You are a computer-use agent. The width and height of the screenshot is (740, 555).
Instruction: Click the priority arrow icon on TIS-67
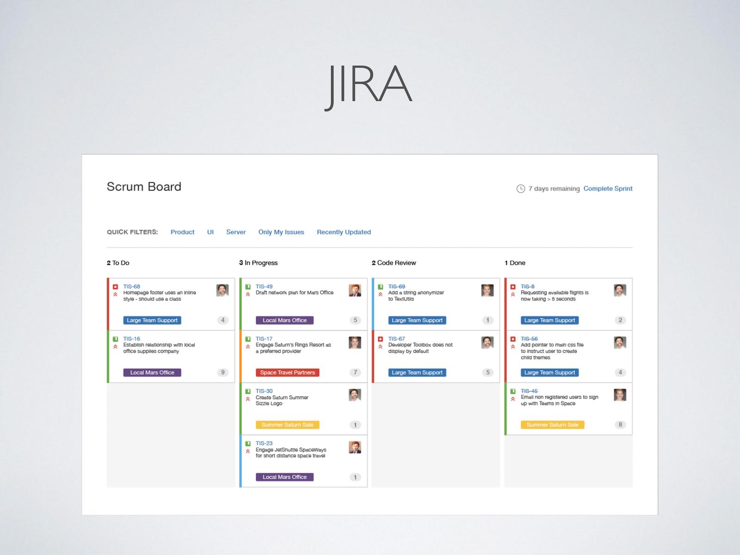(x=381, y=346)
